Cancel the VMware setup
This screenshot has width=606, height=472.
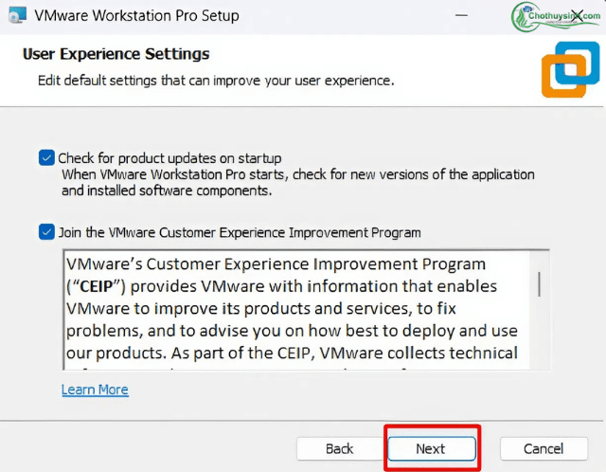coord(544,449)
